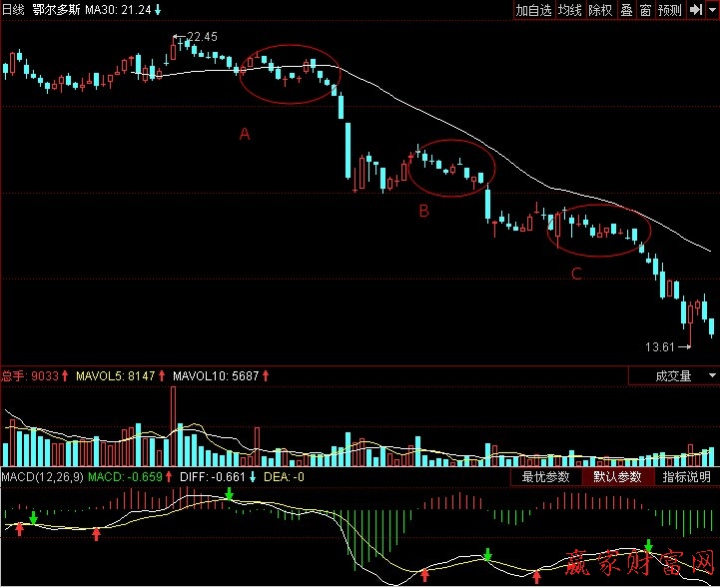Toggle the 窗 window button

pyautogui.click(x=645, y=10)
